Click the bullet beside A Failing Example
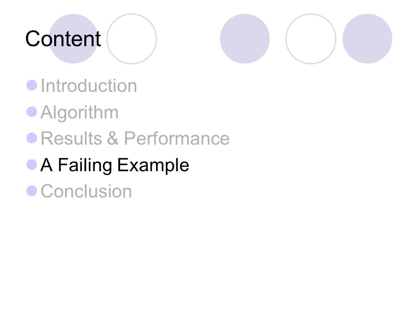Viewport: 413px width, 309px height. 31,164
